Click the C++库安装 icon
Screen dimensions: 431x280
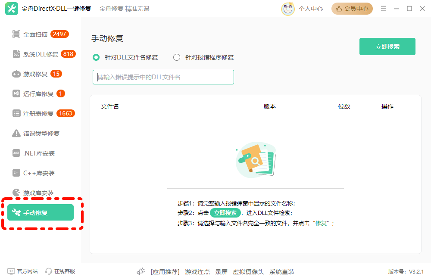pos(16,173)
